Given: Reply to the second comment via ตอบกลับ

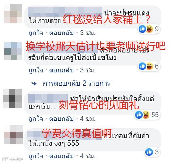Looking at the screenshot, I should (61, 70).
